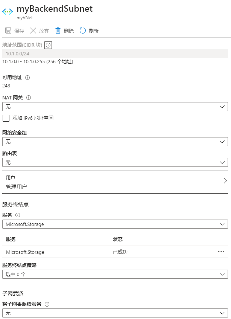Enable 添加 IPv6 地址空间 checkbox
The width and height of the screenshot is (231, 319).
(6, 118)
